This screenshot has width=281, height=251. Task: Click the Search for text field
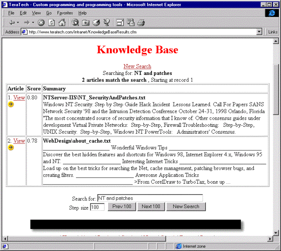150,198
